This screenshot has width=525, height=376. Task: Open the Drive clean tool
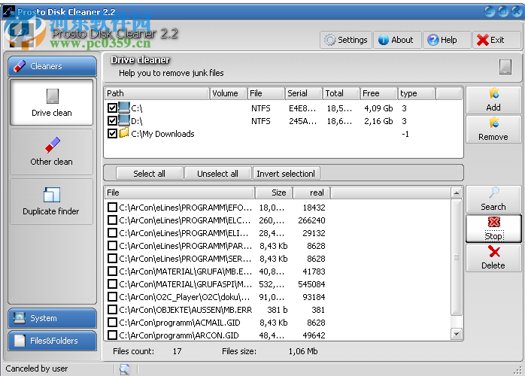pyautogui.click(x=52, y=103)
